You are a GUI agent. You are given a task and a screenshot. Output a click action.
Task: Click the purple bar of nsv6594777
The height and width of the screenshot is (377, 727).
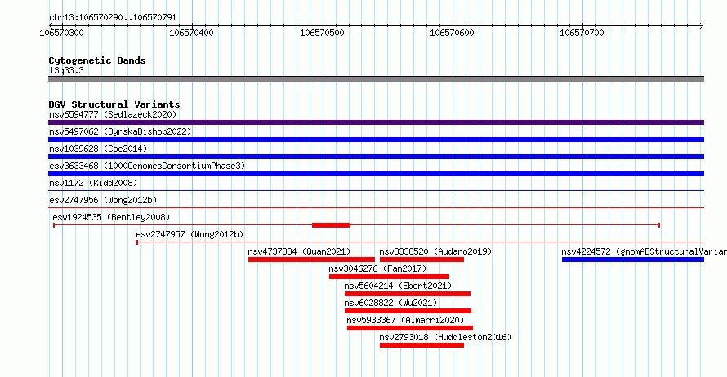tap(376, 122)
